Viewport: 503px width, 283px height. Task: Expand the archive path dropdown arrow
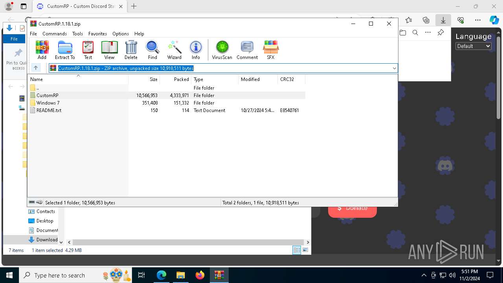[394, 68]
